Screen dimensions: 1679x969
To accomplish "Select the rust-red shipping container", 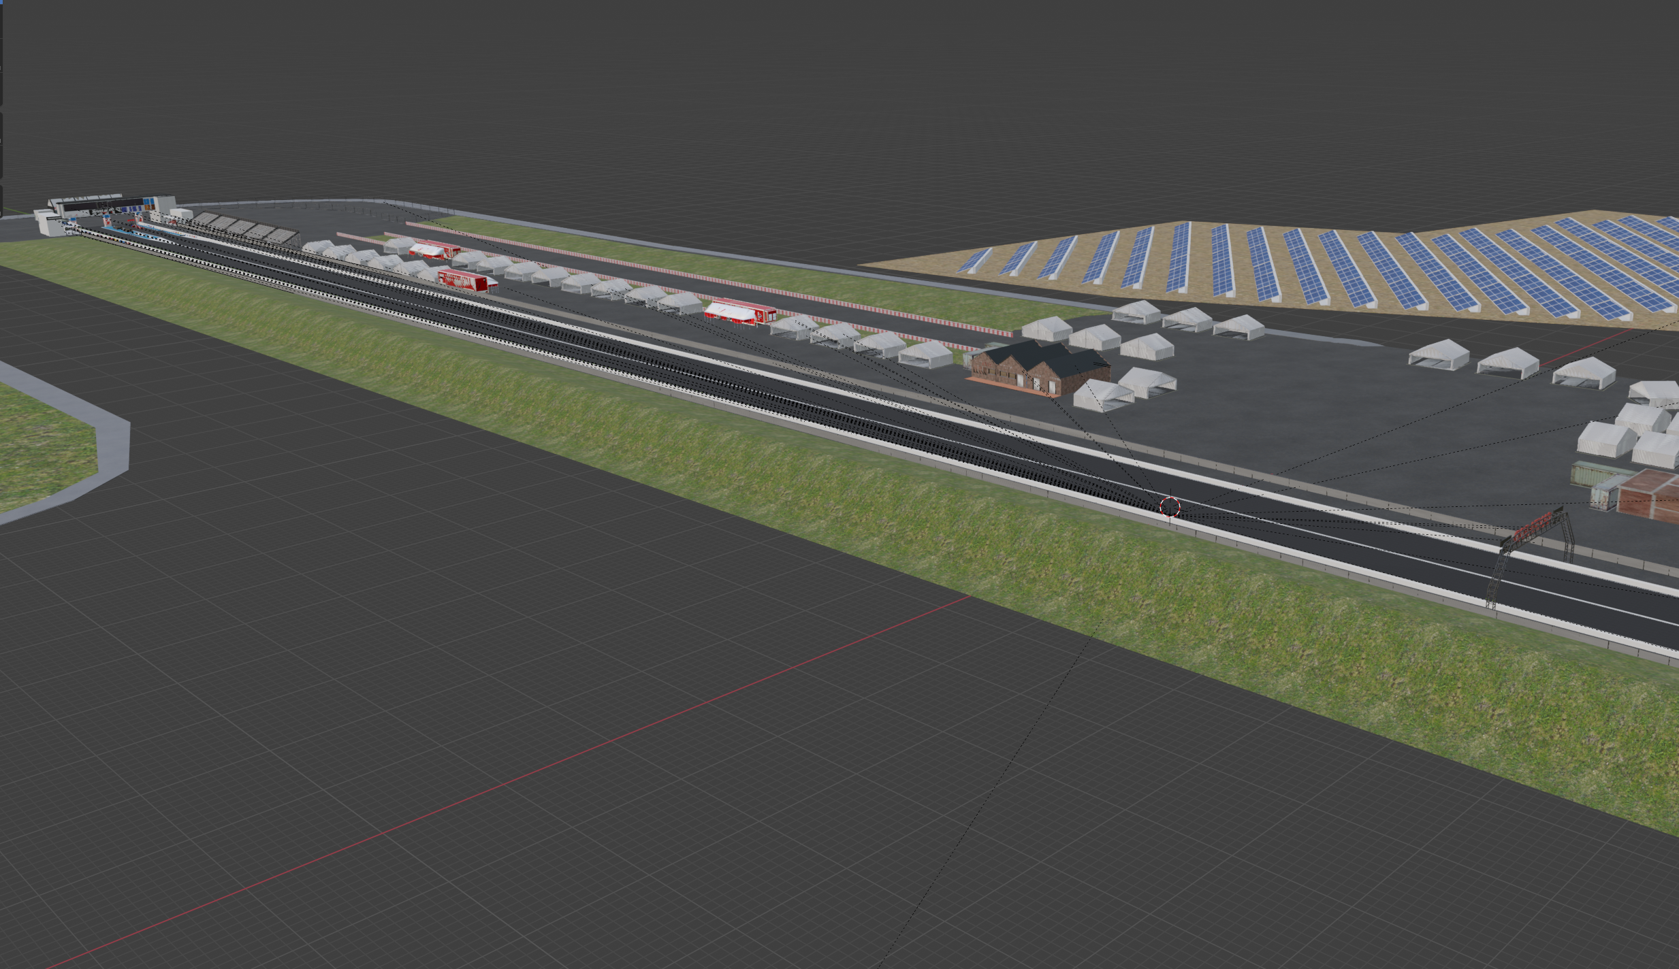I will [1648, 495].
